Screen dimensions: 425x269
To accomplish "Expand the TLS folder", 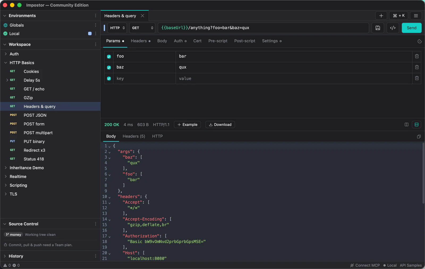I will click(6, 194).
